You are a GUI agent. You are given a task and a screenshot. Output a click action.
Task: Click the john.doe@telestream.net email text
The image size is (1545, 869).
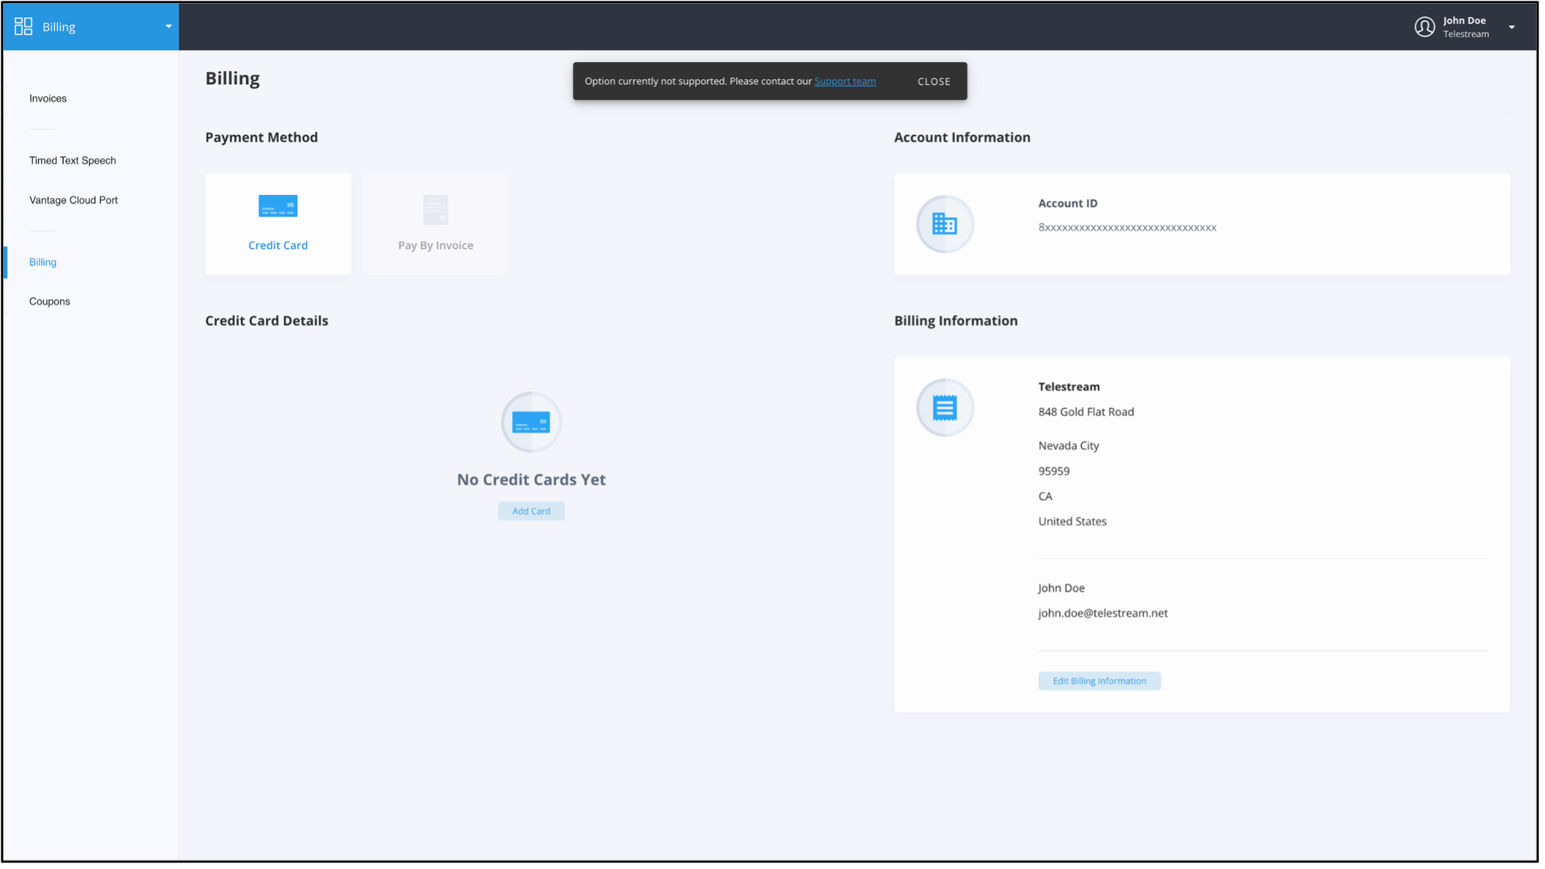click(1103, 613)
